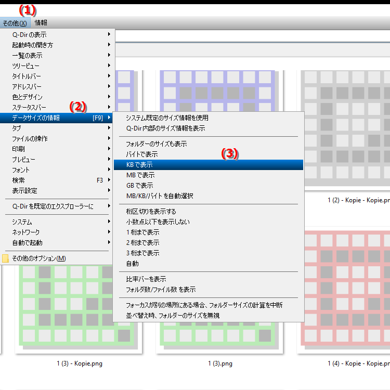Expand the 一覧の表示 submenu
The image size is (390, 390).
(57, 55)
